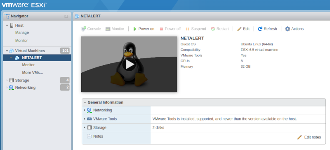
Task: Click the Suspend toolbar button
Action: point(196,29)
